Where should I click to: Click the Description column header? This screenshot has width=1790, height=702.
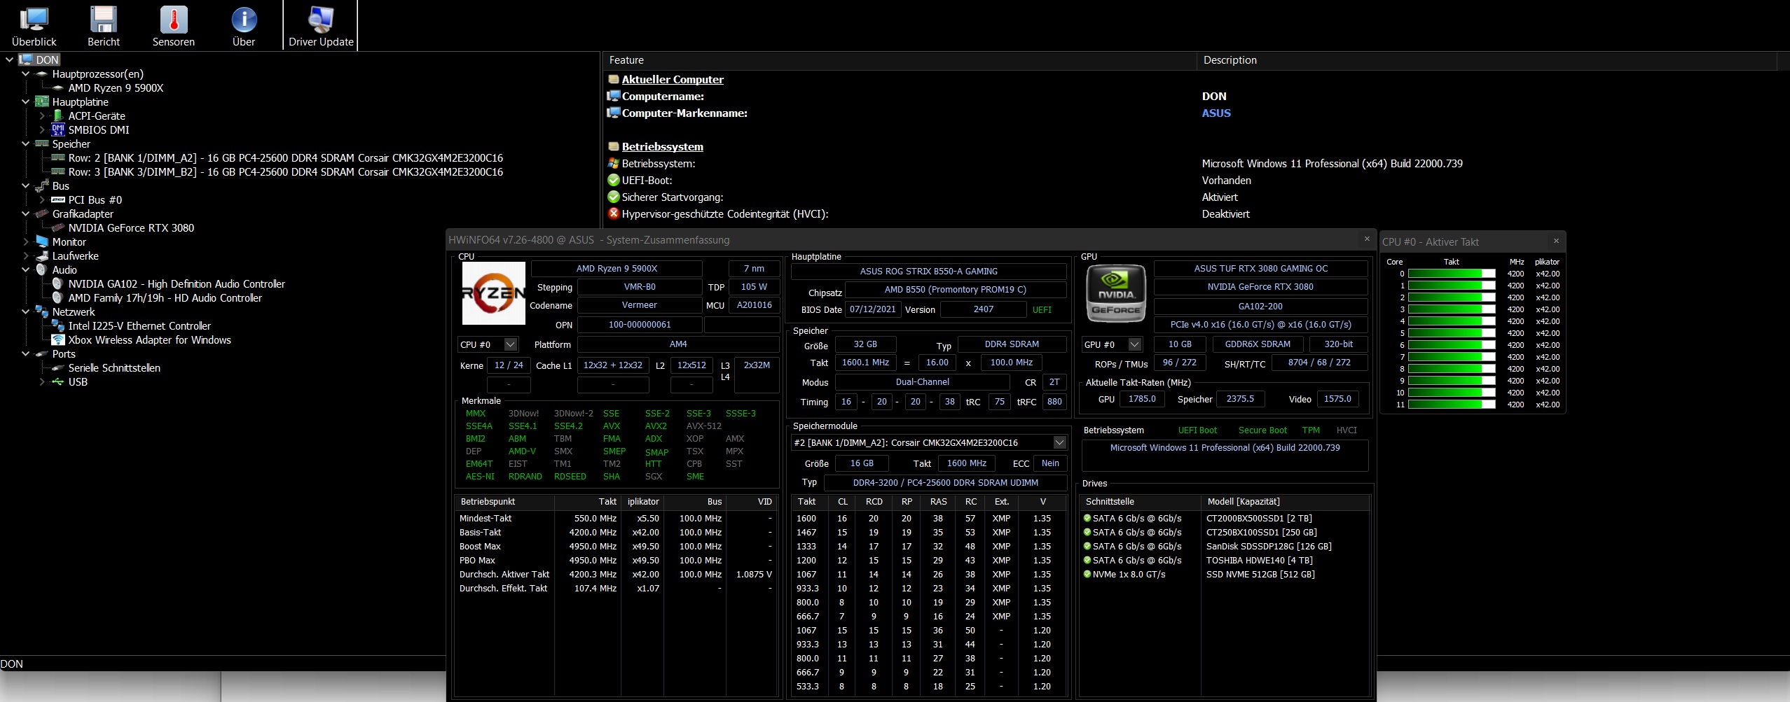pyautogui.click(x=1487, y=60)
